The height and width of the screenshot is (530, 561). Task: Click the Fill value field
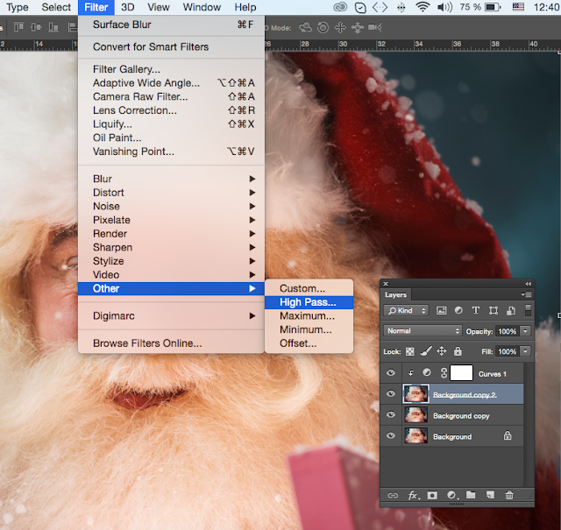pyautogui.click(x=507, y=351)
